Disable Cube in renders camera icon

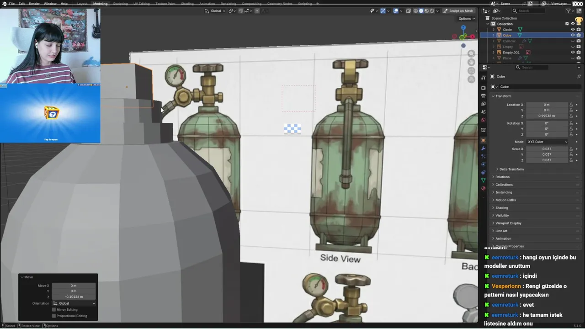pyautogui.click(x=579, y=35)
